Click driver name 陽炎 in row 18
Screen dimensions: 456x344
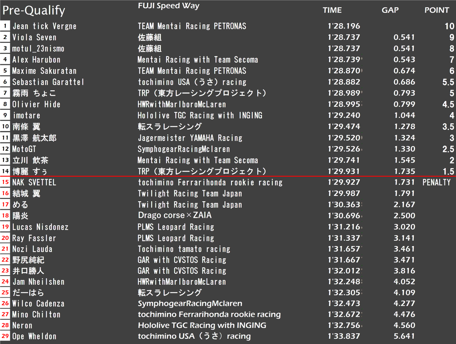[21, 216]
